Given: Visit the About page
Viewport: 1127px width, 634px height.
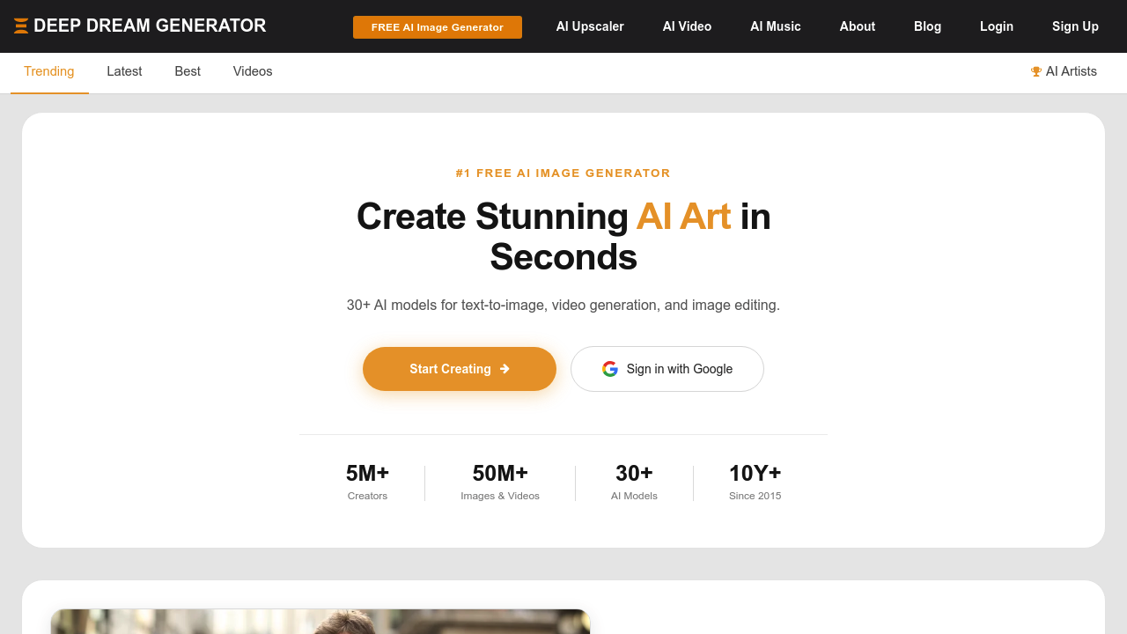Looking at the screenshot, I should [858, 26].
